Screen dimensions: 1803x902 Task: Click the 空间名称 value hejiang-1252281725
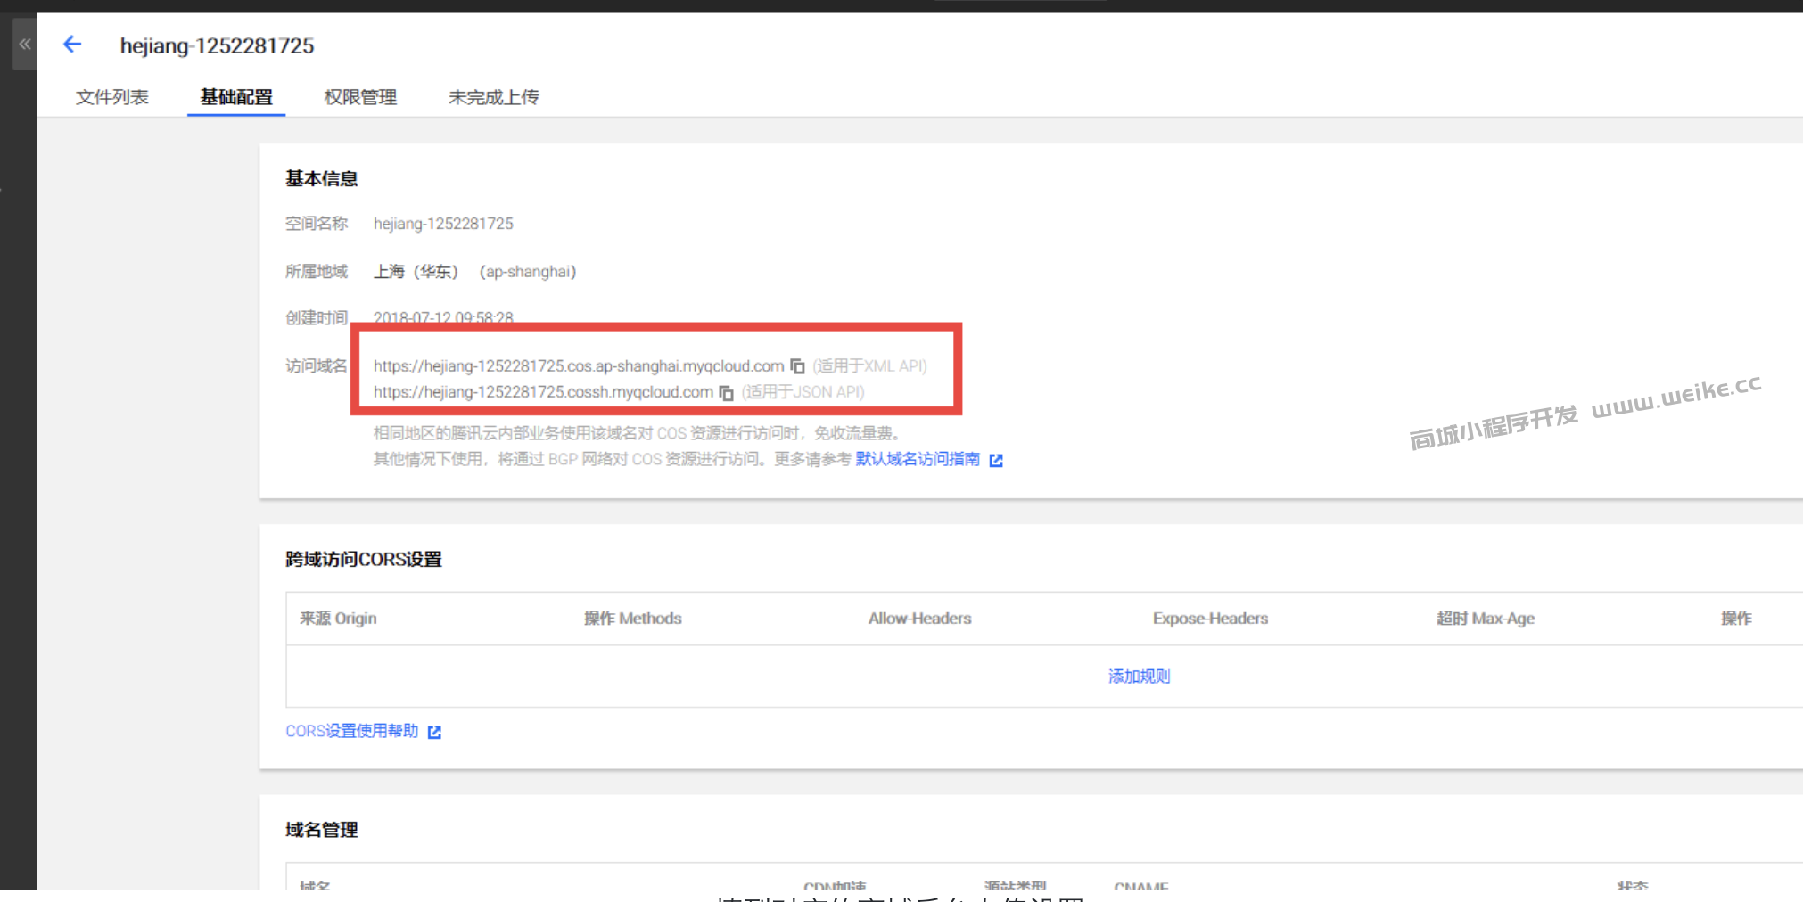click(x=443, y=224)
